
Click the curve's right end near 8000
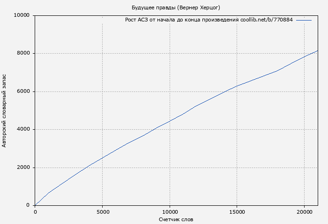[317, 51]
